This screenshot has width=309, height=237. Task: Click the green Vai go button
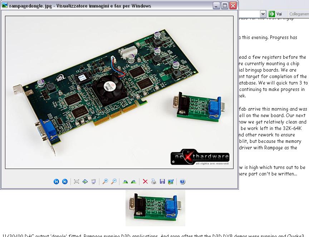coord(275,14)
